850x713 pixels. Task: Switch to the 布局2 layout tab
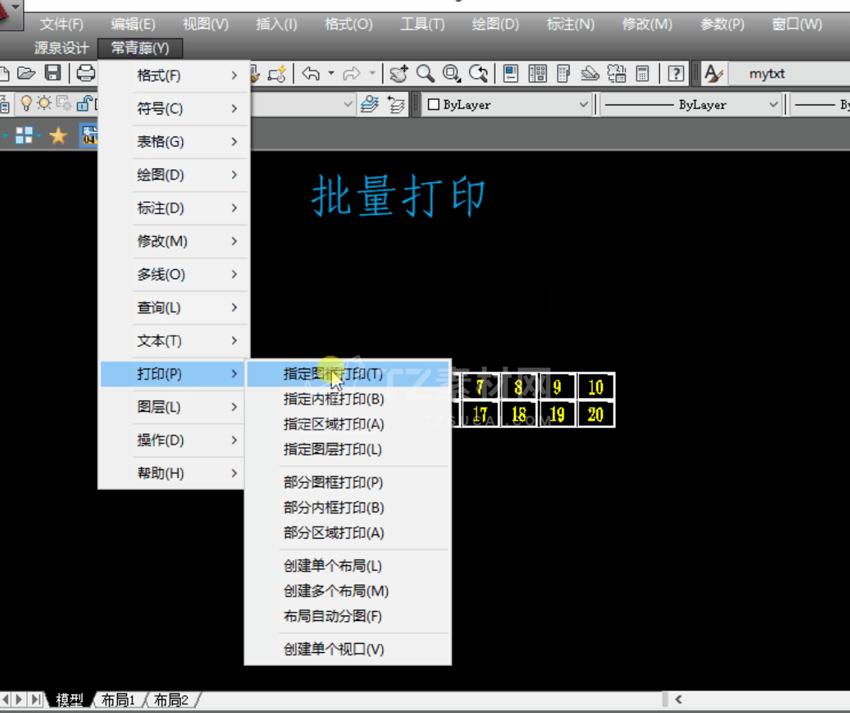pos(171,700)
